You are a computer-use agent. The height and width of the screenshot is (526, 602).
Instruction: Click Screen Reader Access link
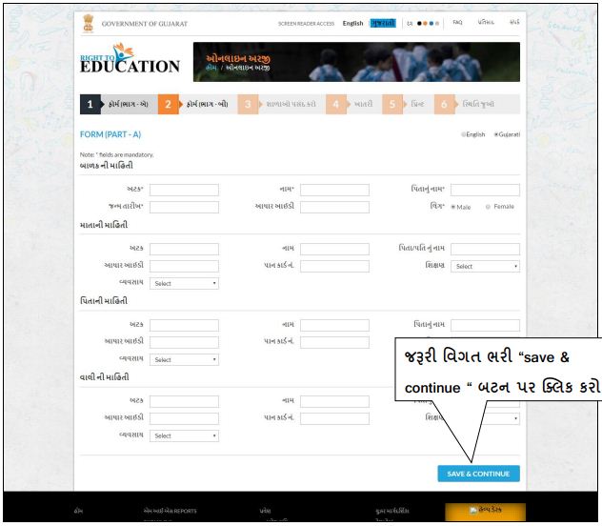click(306, 24)
